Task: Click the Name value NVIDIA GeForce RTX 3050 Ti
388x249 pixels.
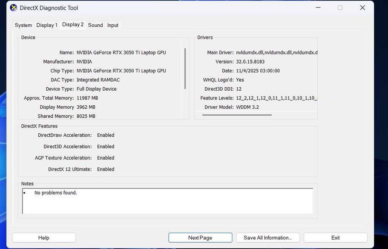Action: click(x=121, y=53)
